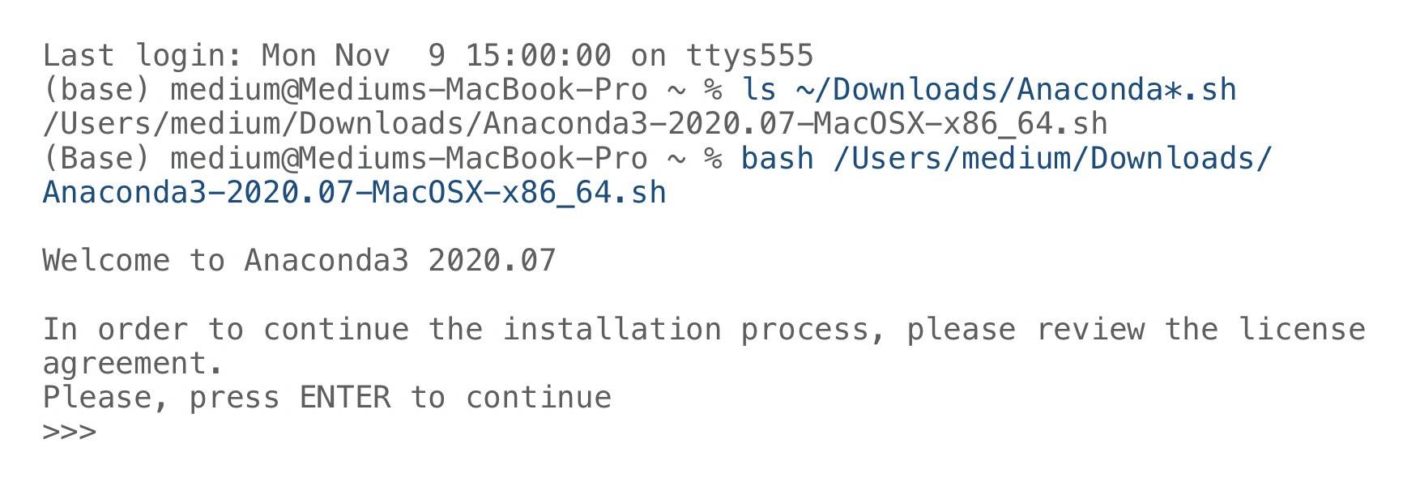Viewport: 1420px width, 482px height.
Task: Click the /Users/medium/Downloads output path line
Action: (x=575, y=124)
